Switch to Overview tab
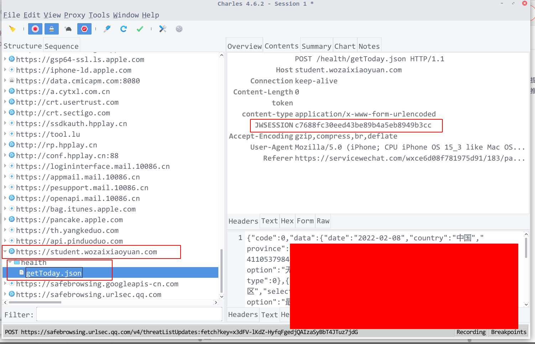This screenshot has height=344, width=535. 245,46
